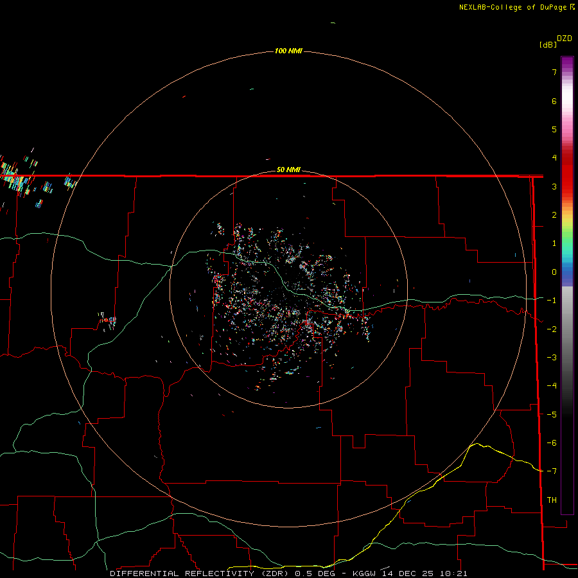Click the 2 value on color scale
The width and height of the screenshot is (578, 578).
[554, 215]
